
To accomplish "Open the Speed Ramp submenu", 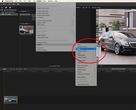I will 86,68.
